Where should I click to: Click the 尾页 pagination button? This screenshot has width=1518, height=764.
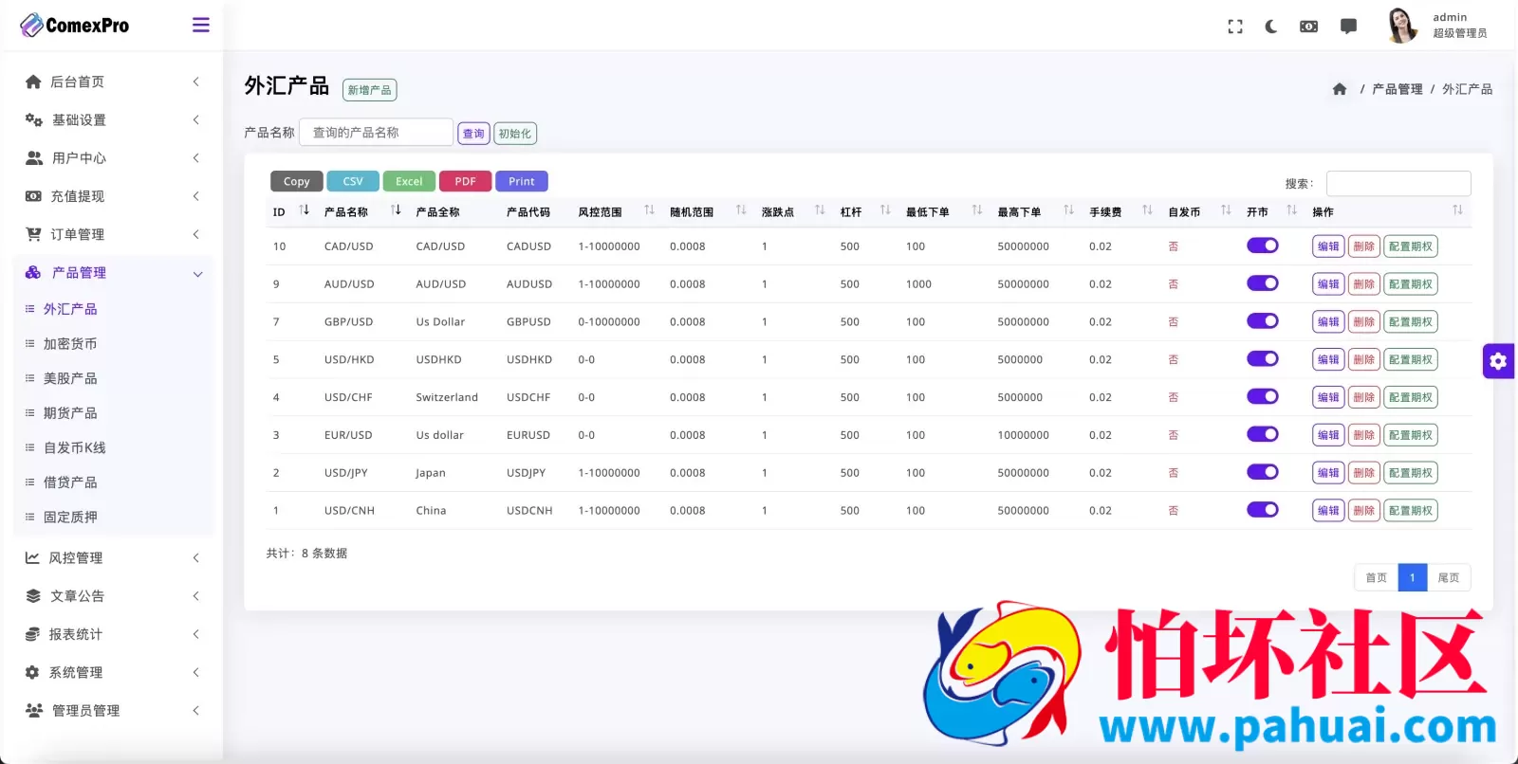pyautogui.click(x=1449, y=577)
